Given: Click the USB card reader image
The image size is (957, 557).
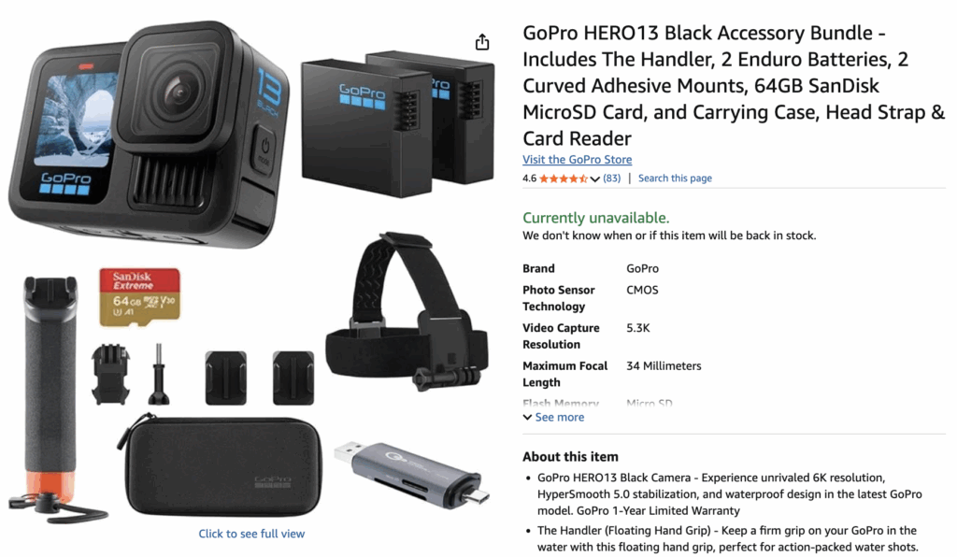Looking at the screenshot, I should pyautogui.click(x=412, y=475).
